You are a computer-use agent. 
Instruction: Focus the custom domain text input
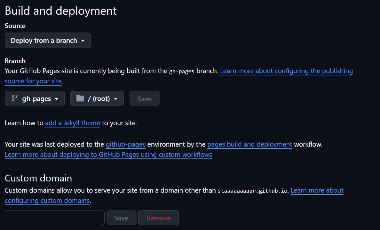point(55,218)
